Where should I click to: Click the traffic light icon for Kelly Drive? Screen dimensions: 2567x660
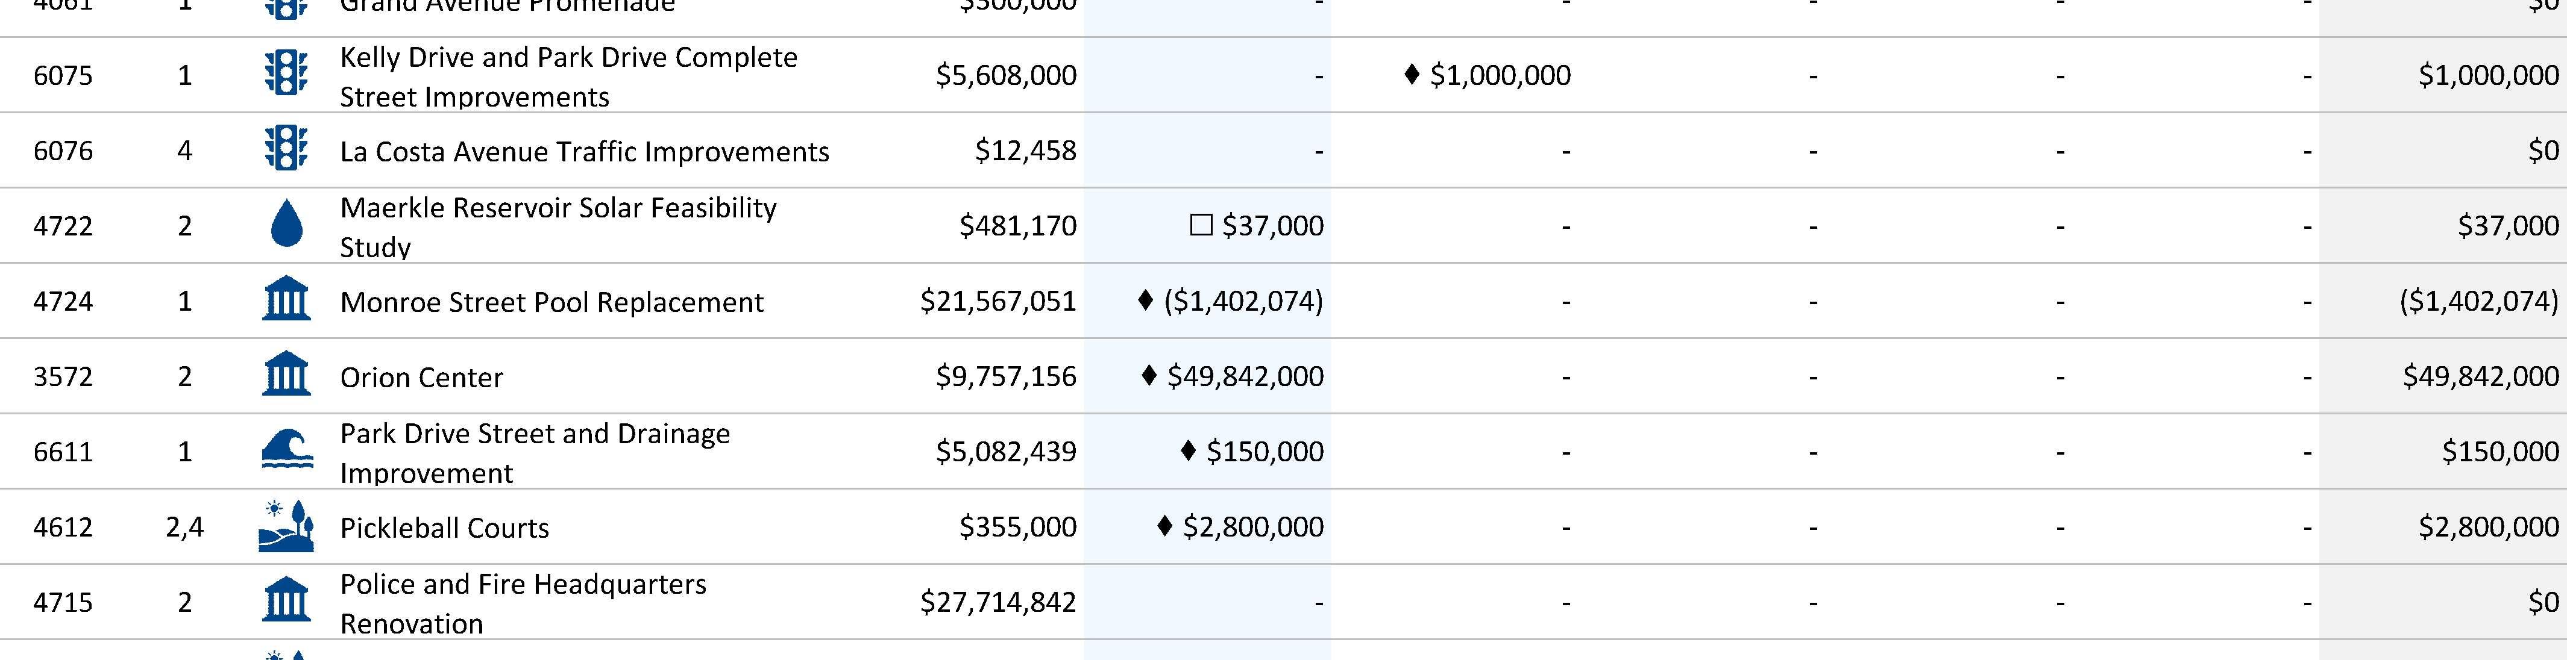[286, 75]
